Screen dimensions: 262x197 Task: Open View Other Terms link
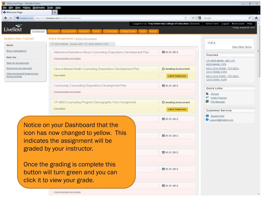[x=242, y=47]
